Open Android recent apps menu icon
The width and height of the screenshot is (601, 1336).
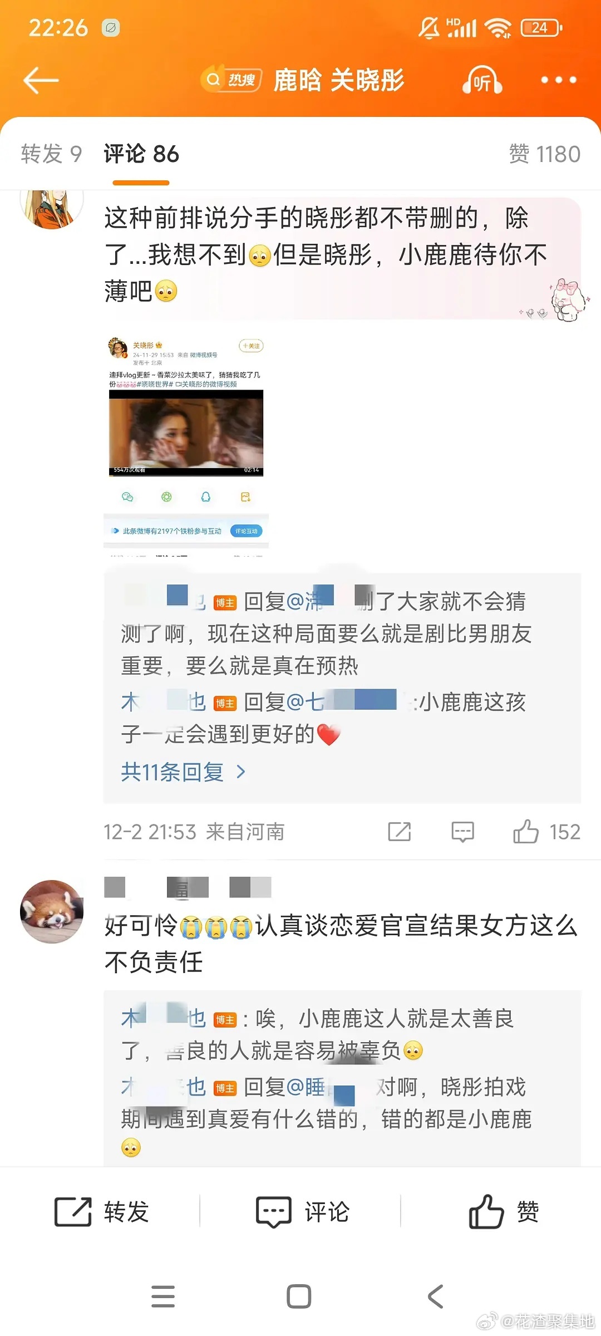163,1296
